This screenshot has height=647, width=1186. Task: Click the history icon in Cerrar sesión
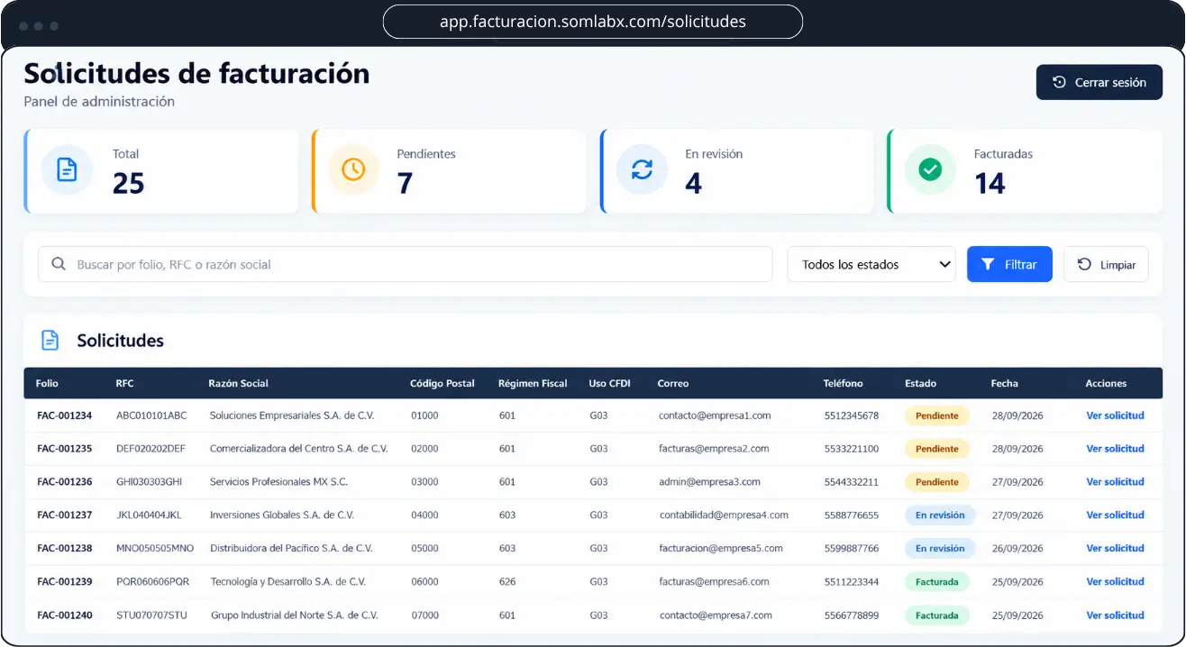coord(1060,82)
